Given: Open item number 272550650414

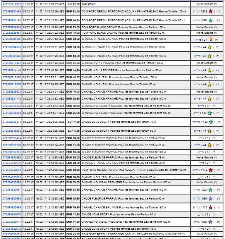Looking at the screenshot, I should point(12,138).
